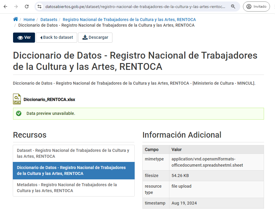Go Back to dataset
The height and width of the screenshot is (222, 275).
(56, 38)
